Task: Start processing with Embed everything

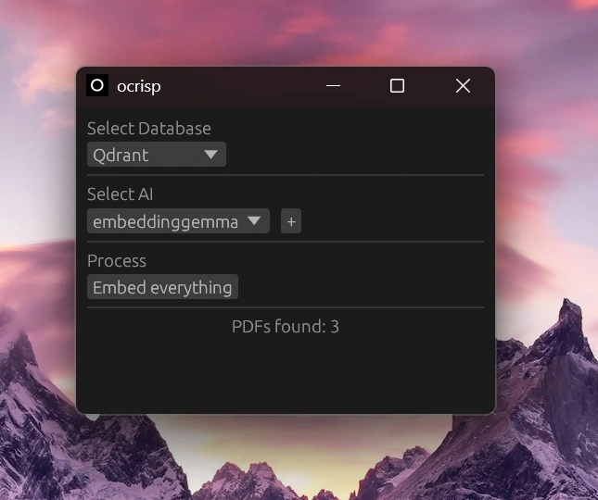Action: click(x=162, y=287)
